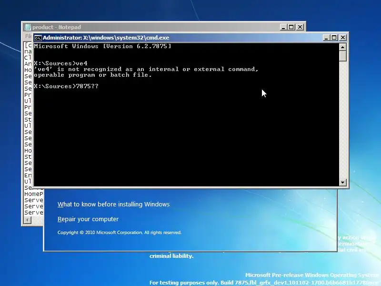
Task: Close the product Notepad window
Action: 300,27
